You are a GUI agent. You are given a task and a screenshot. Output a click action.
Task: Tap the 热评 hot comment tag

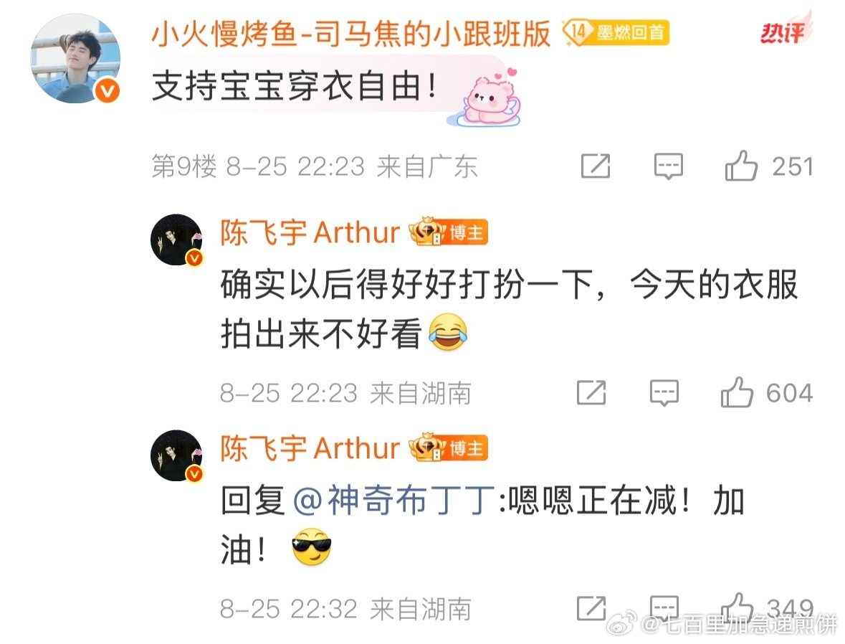pos(783,32)
